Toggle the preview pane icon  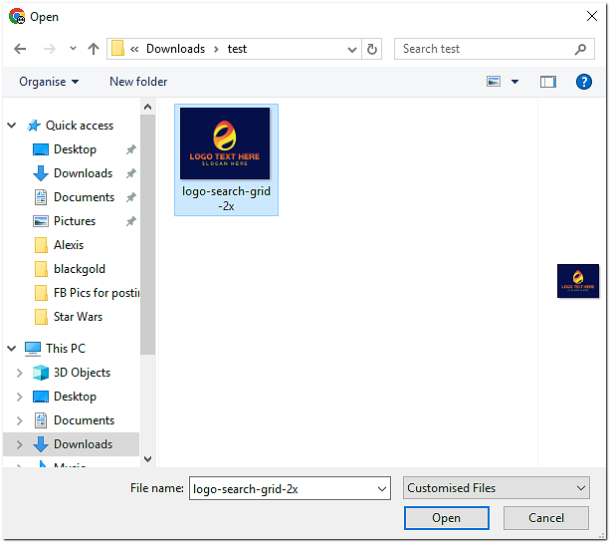click(547, 82)
